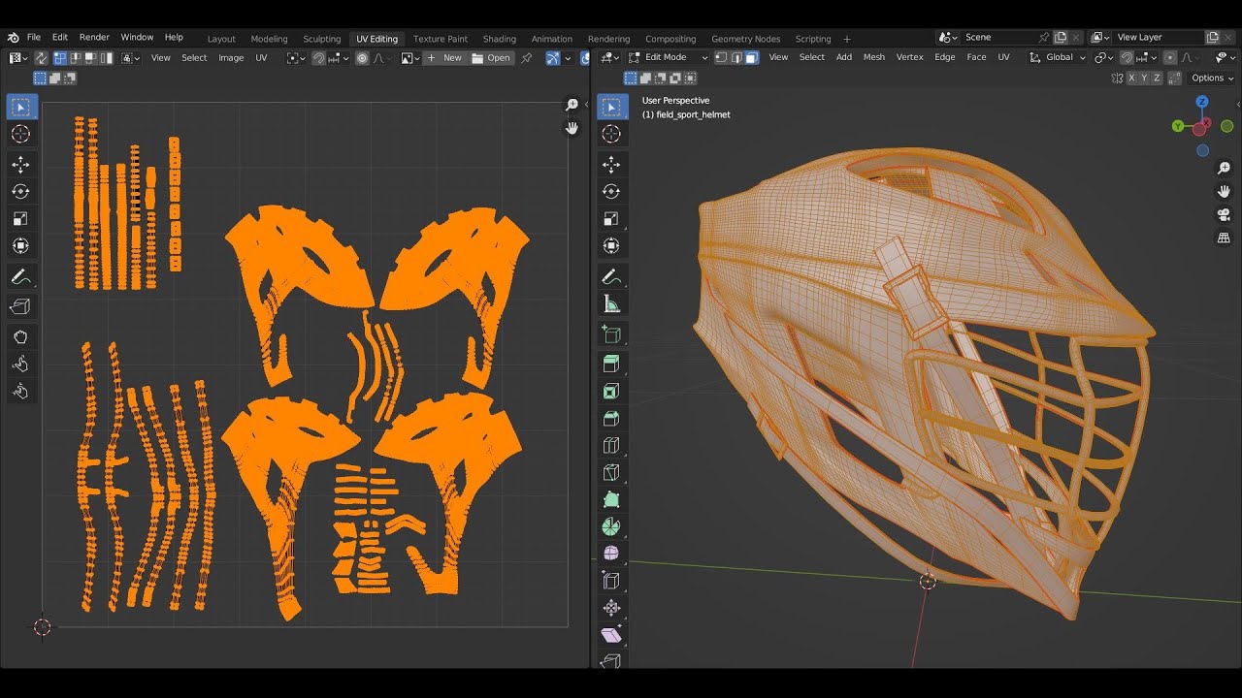This screenshot has height=698, width=1242.
Task: Select the Loop Cut tool
Action: point(611,446)
